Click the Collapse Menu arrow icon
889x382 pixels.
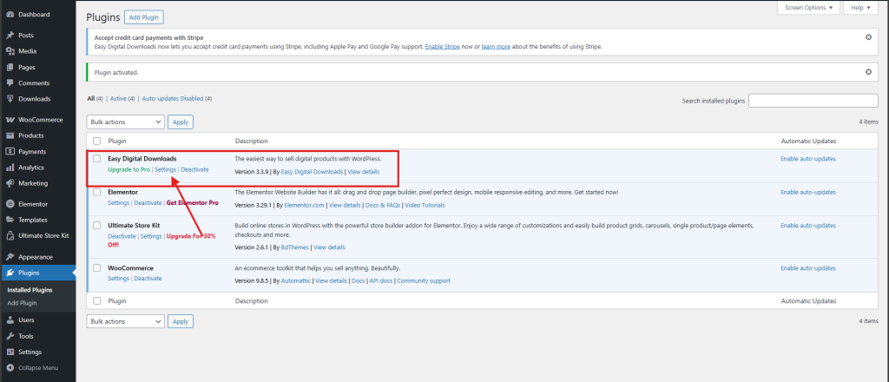(x=10, y=367)
